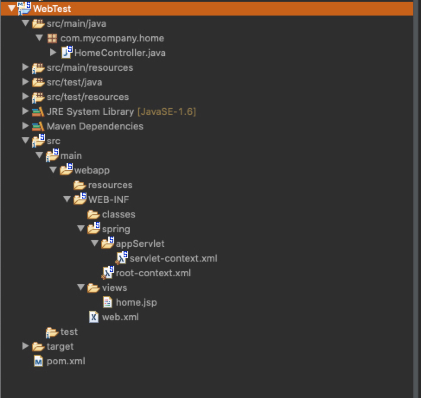This screenshot has height=398, width=421.
Task: Click the com.mycompany.home package icon
Action: pos(52,38)
